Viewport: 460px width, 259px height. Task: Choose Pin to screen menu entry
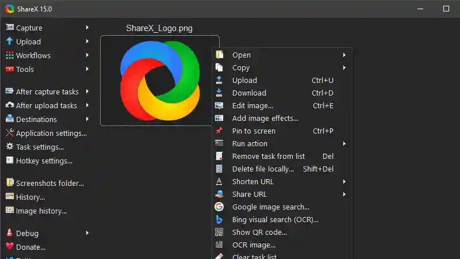pos(282,131)
